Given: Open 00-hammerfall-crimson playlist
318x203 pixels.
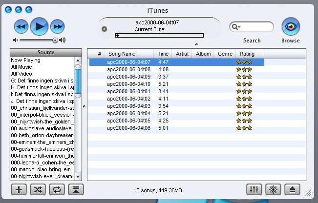Looking at the screenshot, I should [x=42, y=156].
